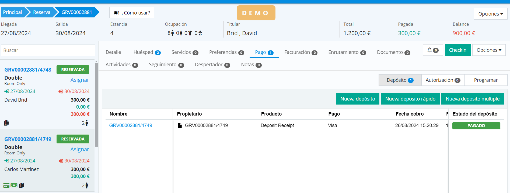Open the top-right Opciones dropdown
This screenshot has height=193, width=510.
[490, 14]
